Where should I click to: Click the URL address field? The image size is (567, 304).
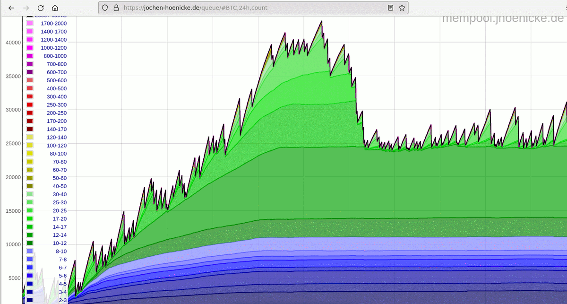pyautogui.click(x=253, y=8)
